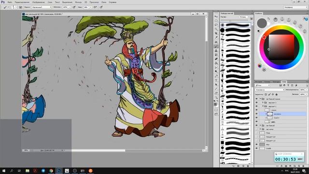Change screen mode at toolbox bottom

pos(216,114)
